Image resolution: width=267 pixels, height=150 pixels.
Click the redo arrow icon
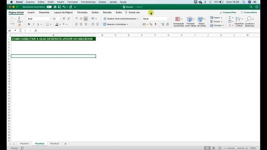point(71,7)
